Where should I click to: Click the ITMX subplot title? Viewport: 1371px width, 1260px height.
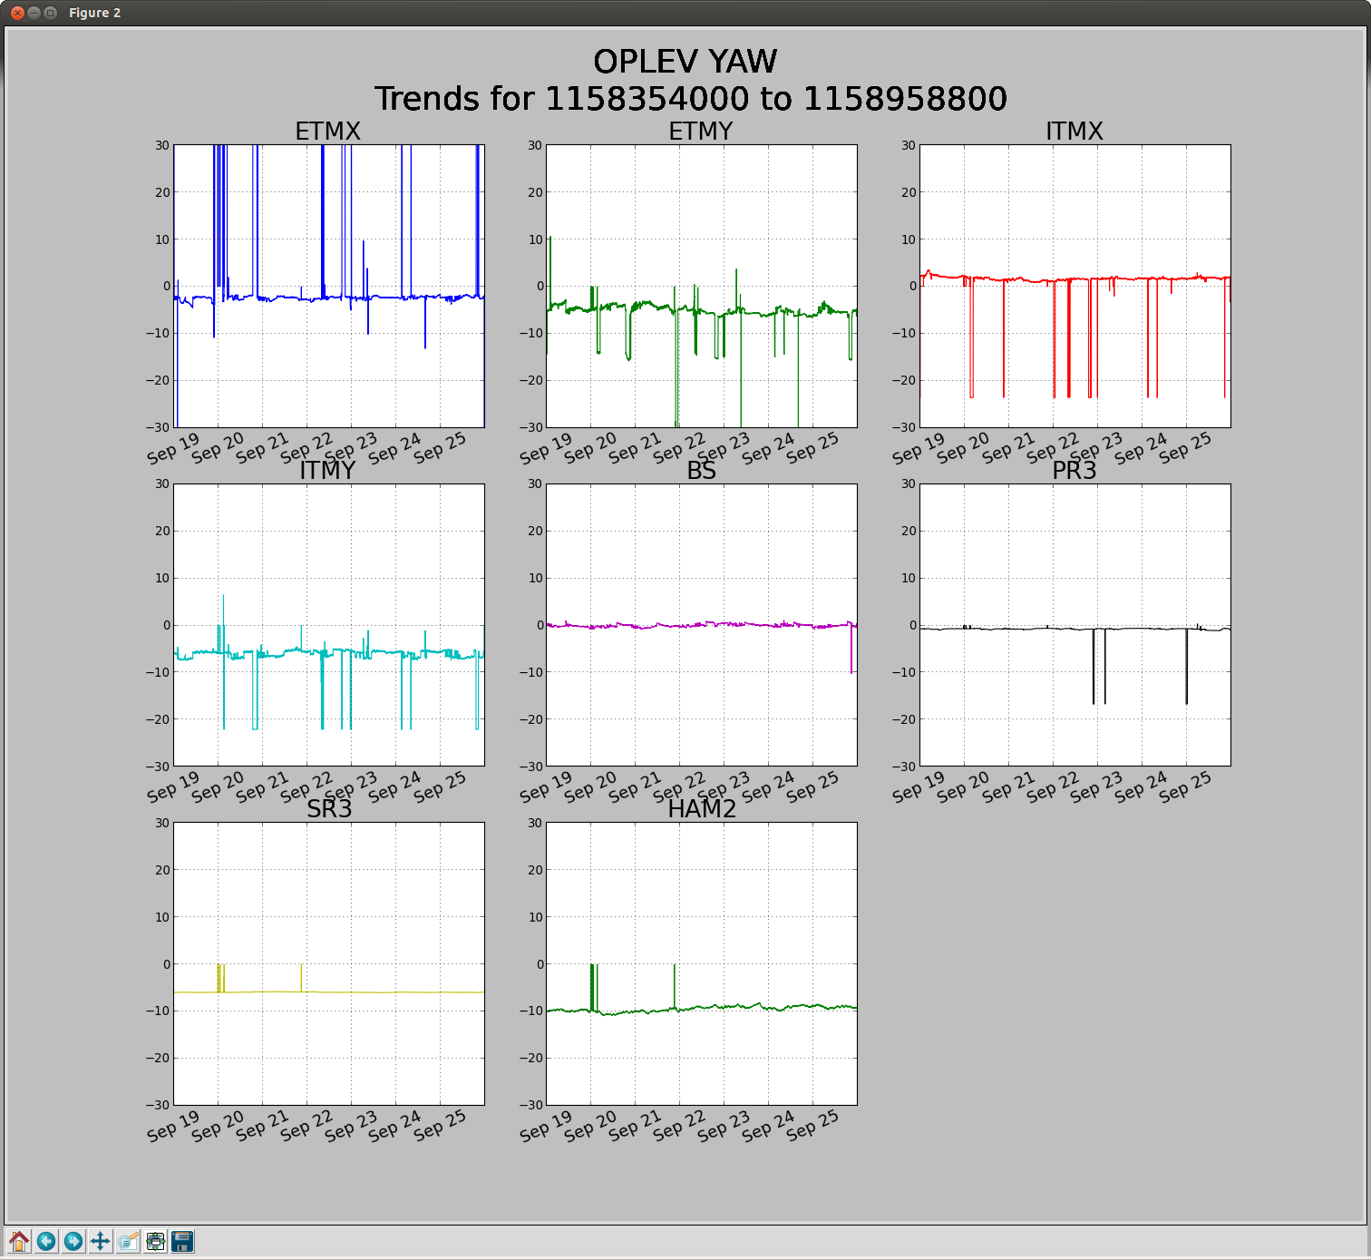(1074, 132)
